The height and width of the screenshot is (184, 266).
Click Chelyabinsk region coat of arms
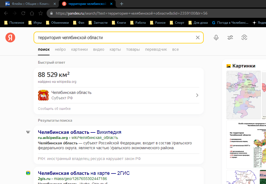point(43,95)
